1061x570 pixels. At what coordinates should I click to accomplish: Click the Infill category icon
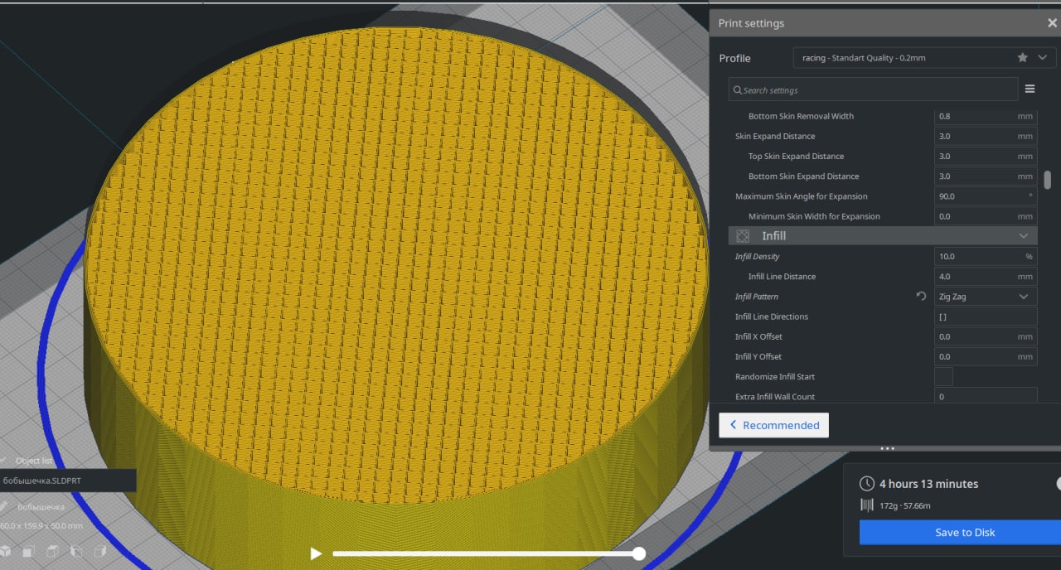tap(743, 236)
